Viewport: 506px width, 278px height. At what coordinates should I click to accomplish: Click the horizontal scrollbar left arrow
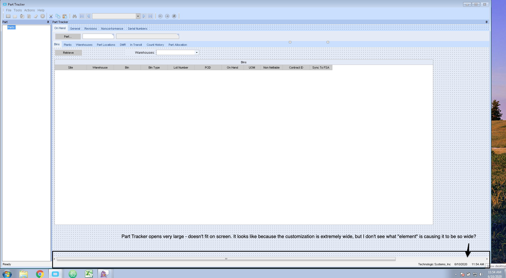click(x=54, y=259)
